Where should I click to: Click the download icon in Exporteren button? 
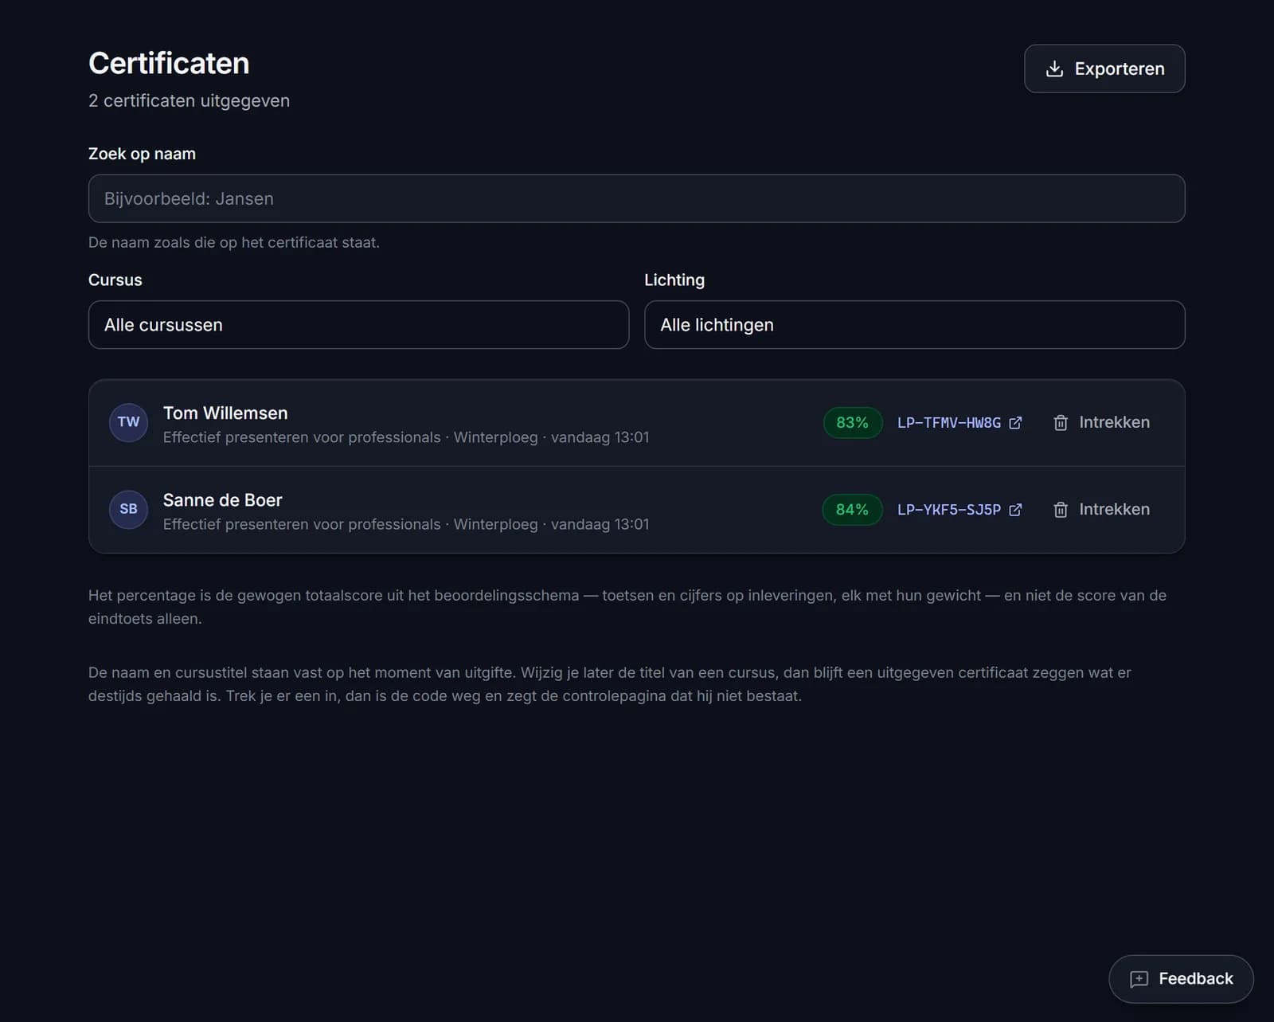(1054, 69)
